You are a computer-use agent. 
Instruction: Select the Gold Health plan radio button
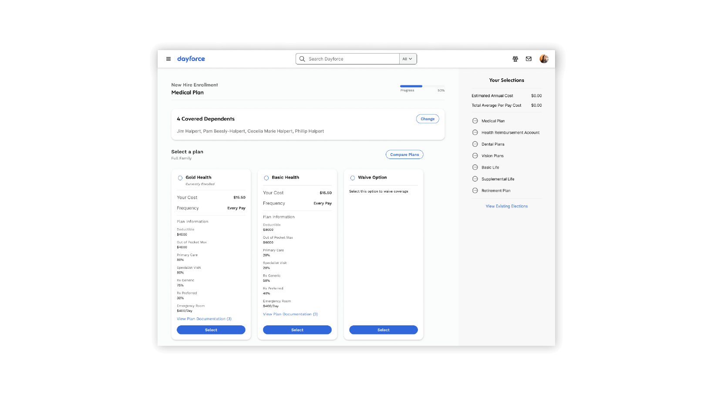point(180,178)
